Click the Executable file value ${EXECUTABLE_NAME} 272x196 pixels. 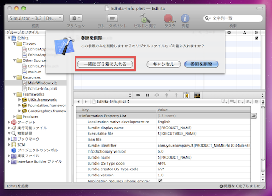click(x=177, y=134)
